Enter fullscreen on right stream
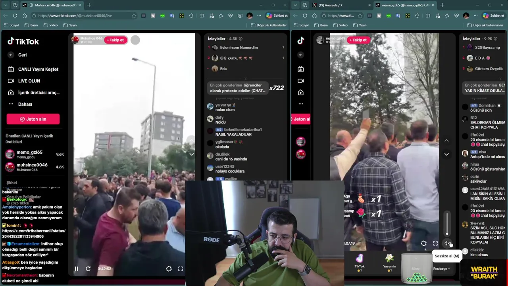 (x=435, y=243)
